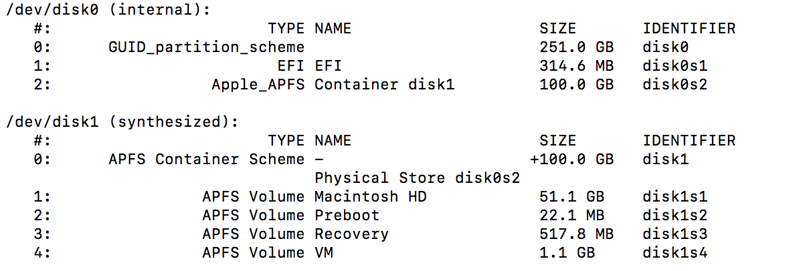This screenshot has width=807, height=271.
Task: Click the VM volume name
Action: 324,253
